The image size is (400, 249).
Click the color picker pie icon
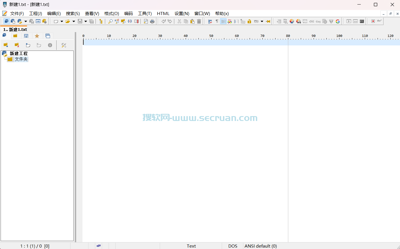coord(292,21)
